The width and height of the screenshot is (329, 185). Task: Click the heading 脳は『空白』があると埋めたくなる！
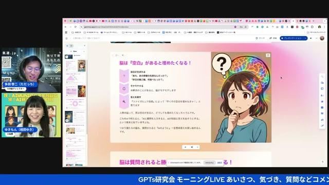pos(155,63)
